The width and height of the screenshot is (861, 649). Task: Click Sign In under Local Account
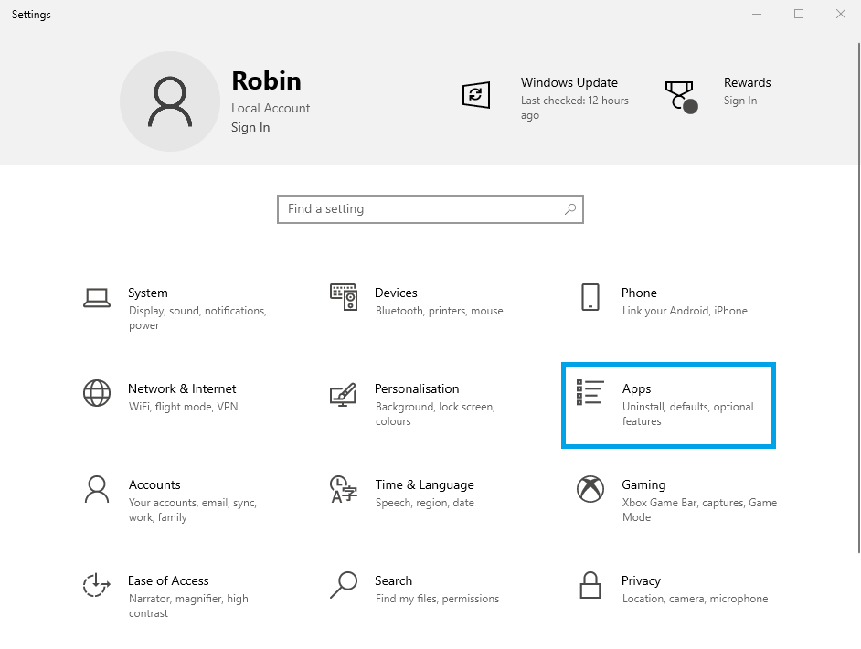coord(250,127)
